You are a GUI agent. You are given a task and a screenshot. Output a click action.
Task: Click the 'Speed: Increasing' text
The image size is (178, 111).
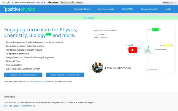(101, 37)
